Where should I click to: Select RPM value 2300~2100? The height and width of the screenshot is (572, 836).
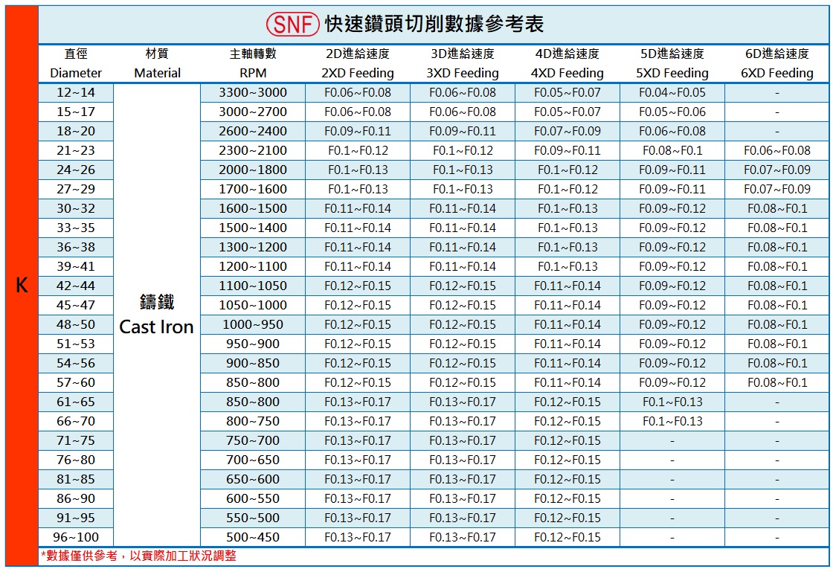253,151
